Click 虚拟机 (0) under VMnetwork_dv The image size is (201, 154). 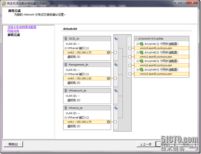pos(74,100)
